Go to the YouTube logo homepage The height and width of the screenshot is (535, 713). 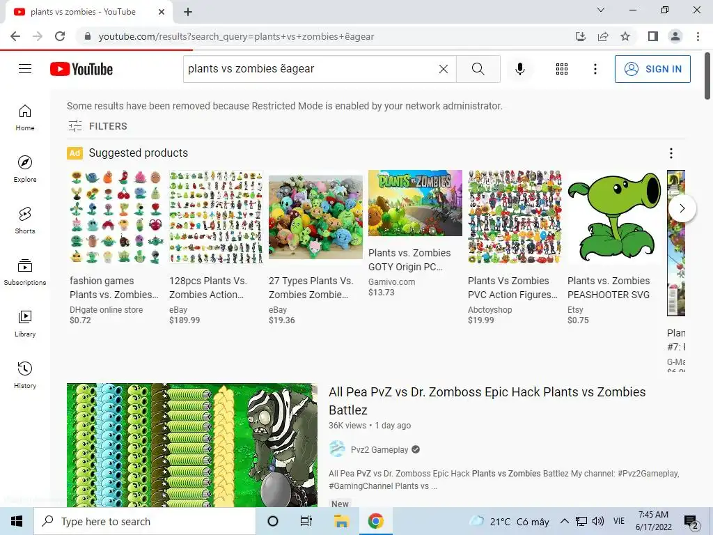coord(81,69)
